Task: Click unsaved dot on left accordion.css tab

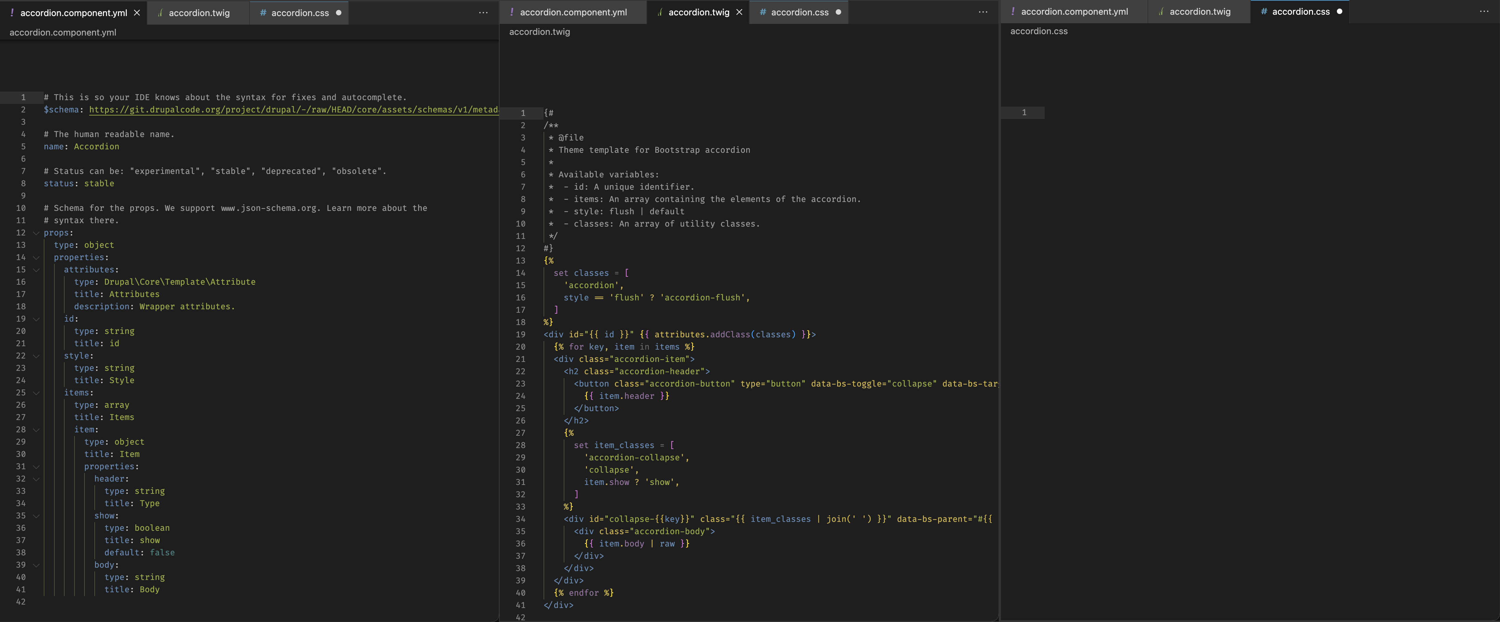Action: click(x=338, y=13)
